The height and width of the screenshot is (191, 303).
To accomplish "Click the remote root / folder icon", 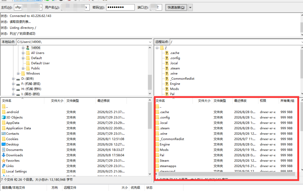I will (162, 48).
